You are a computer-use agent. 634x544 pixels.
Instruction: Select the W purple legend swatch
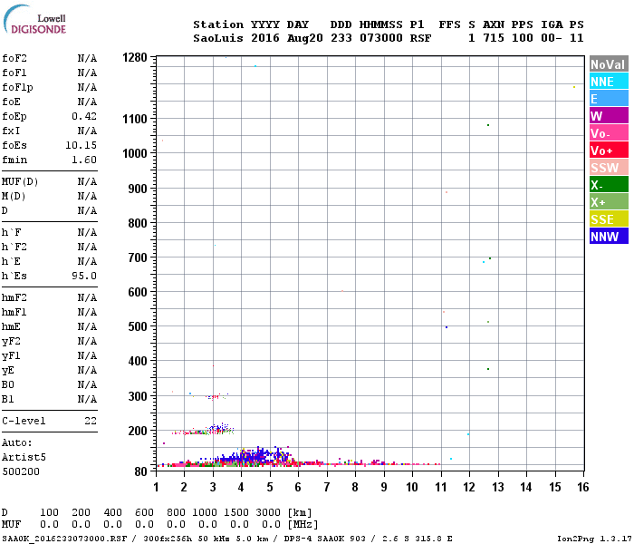coord(608,116)
